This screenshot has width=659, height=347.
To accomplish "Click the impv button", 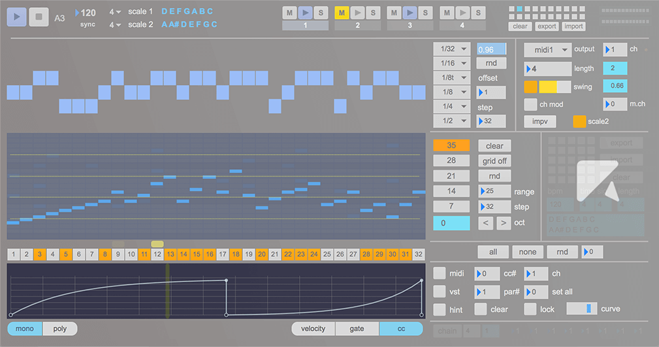I will pos(539,122).
